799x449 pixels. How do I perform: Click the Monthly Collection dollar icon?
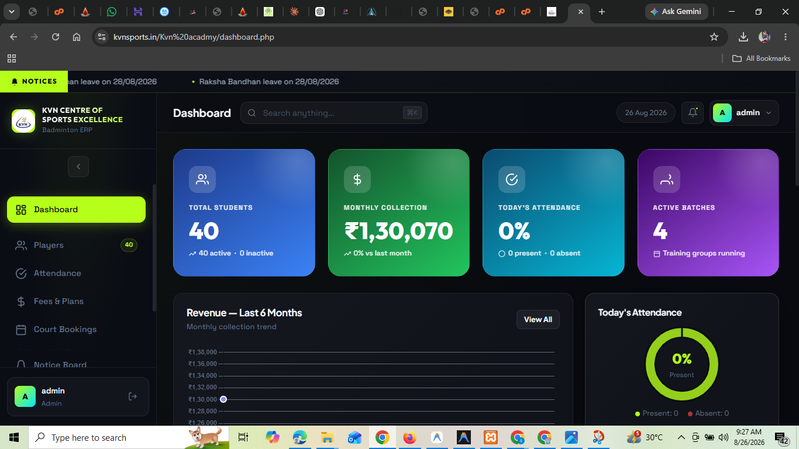(357, 179)
